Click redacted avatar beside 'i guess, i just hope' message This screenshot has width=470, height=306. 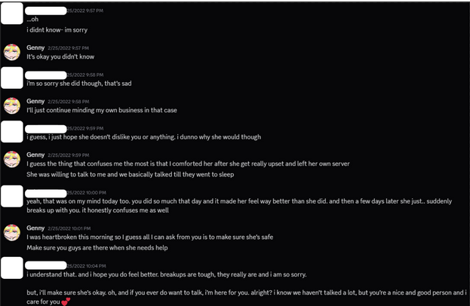pyautogui.click(x=12, y=131)
